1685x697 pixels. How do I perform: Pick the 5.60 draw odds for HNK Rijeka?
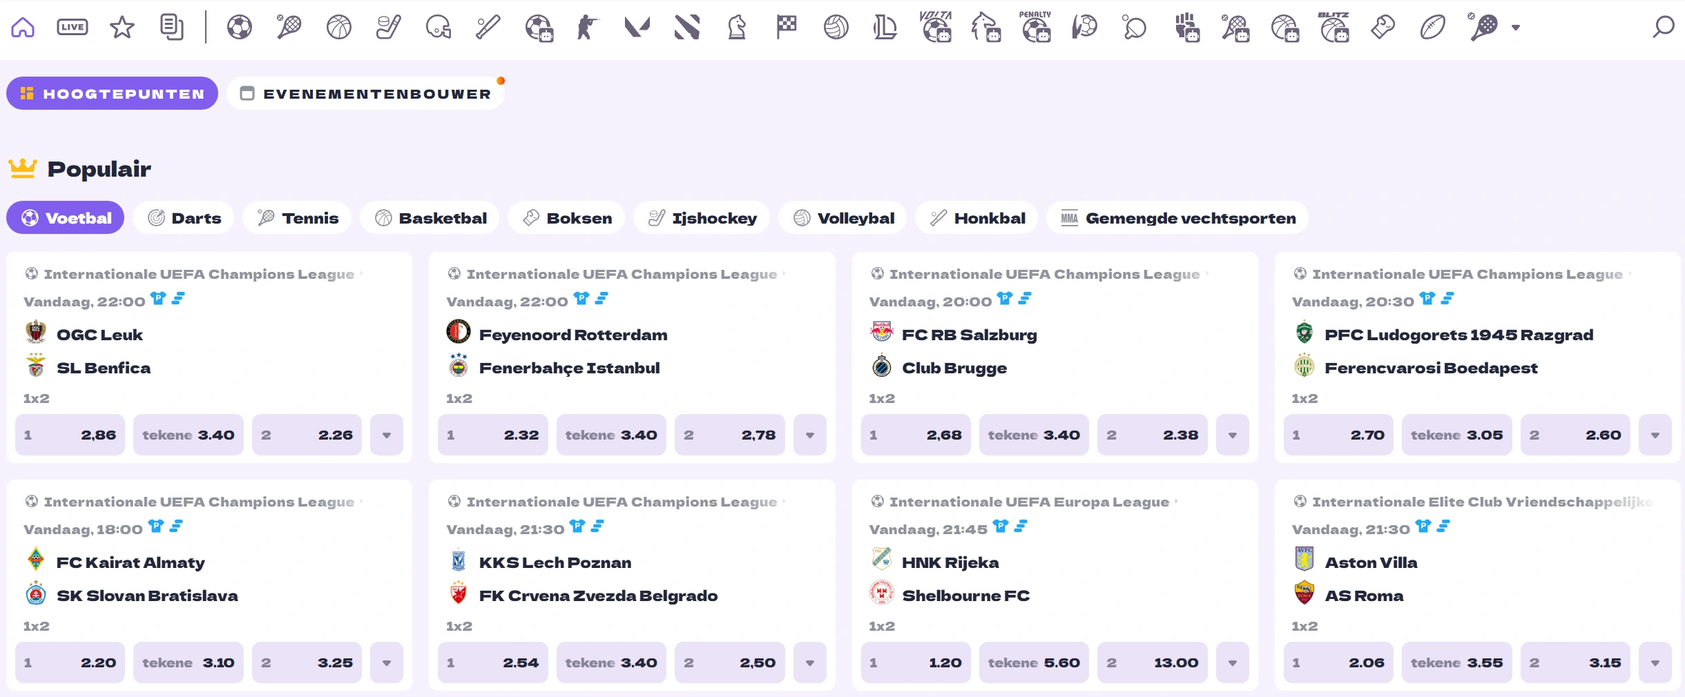(1034, 663)
